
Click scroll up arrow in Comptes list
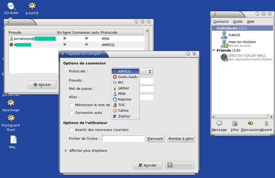pyautogui.click(x=147, y=31)
